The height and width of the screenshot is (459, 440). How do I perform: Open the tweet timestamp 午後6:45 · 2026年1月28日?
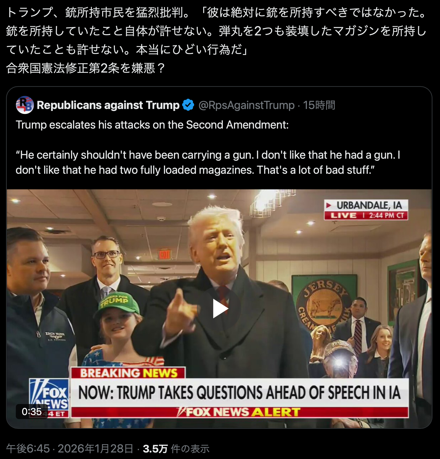[70, 448]
